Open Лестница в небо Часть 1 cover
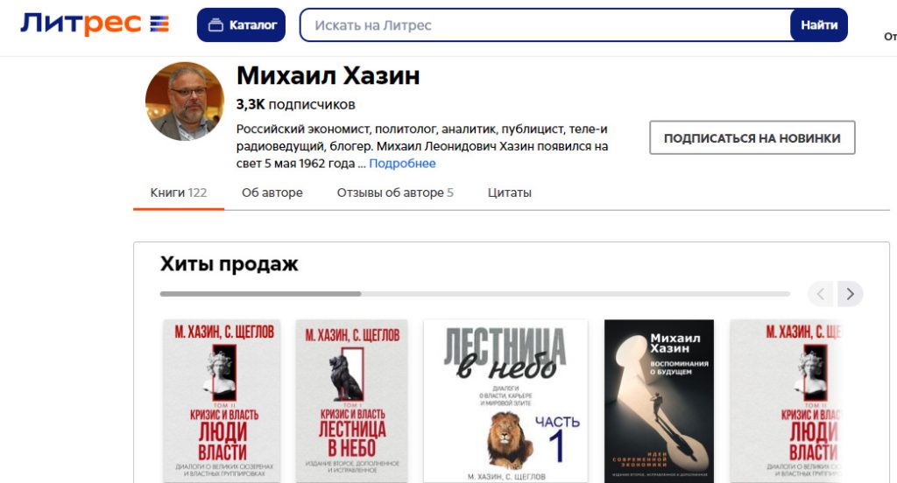The image size is (897, 483). click(x=505, y=402)
